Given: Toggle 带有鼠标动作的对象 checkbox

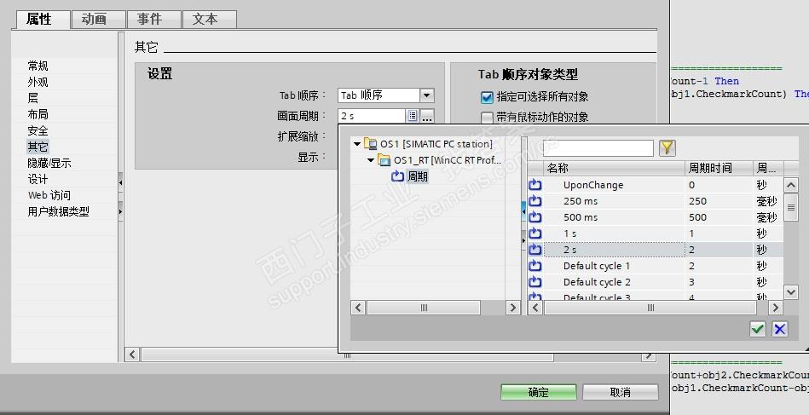Looking at the screenshot, I should click(487, 118).
